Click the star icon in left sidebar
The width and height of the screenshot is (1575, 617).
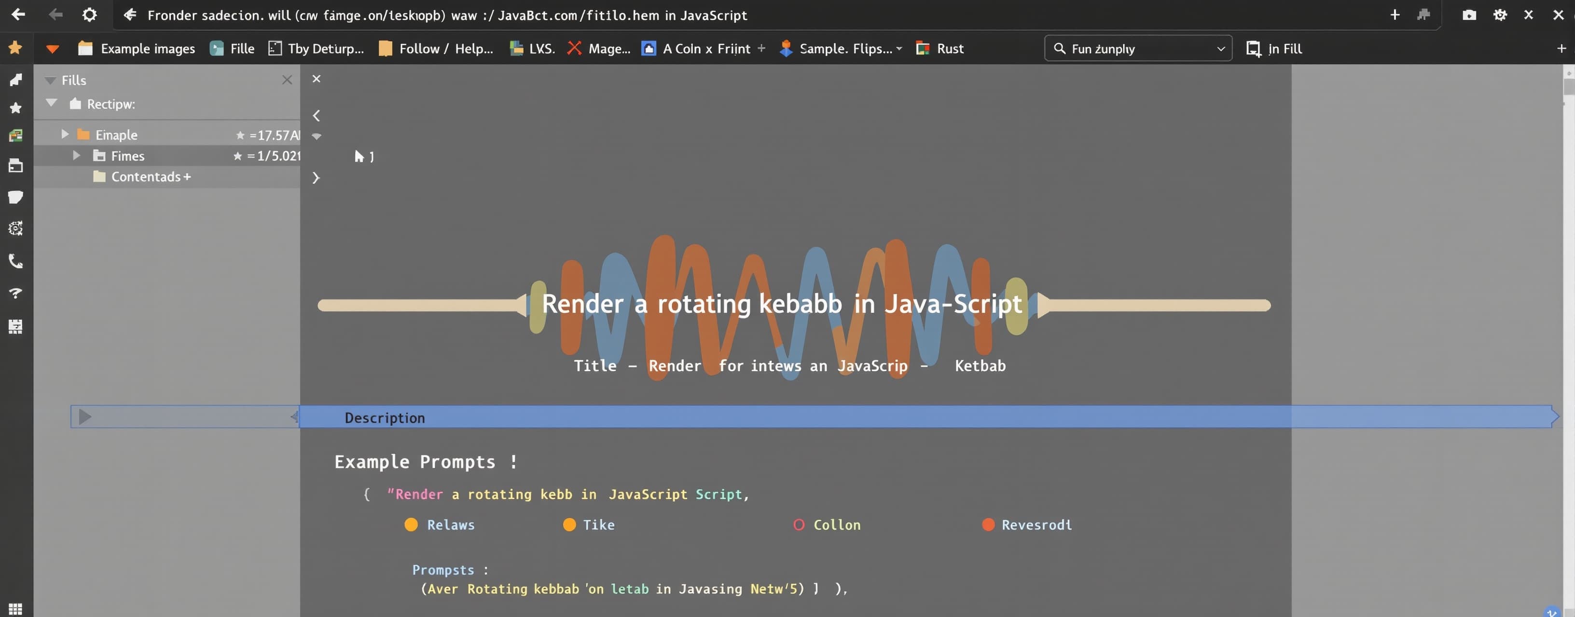[15, 107]
